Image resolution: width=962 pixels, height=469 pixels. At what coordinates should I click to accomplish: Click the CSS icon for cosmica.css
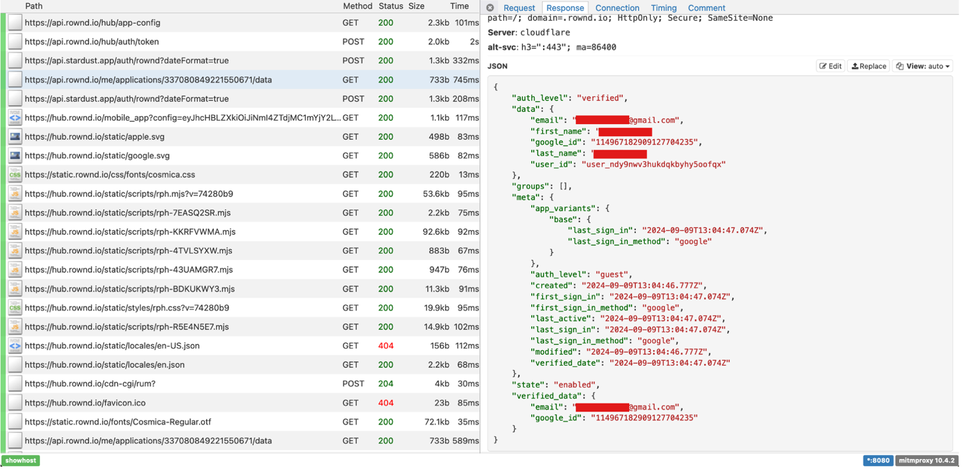coord(15,175)
